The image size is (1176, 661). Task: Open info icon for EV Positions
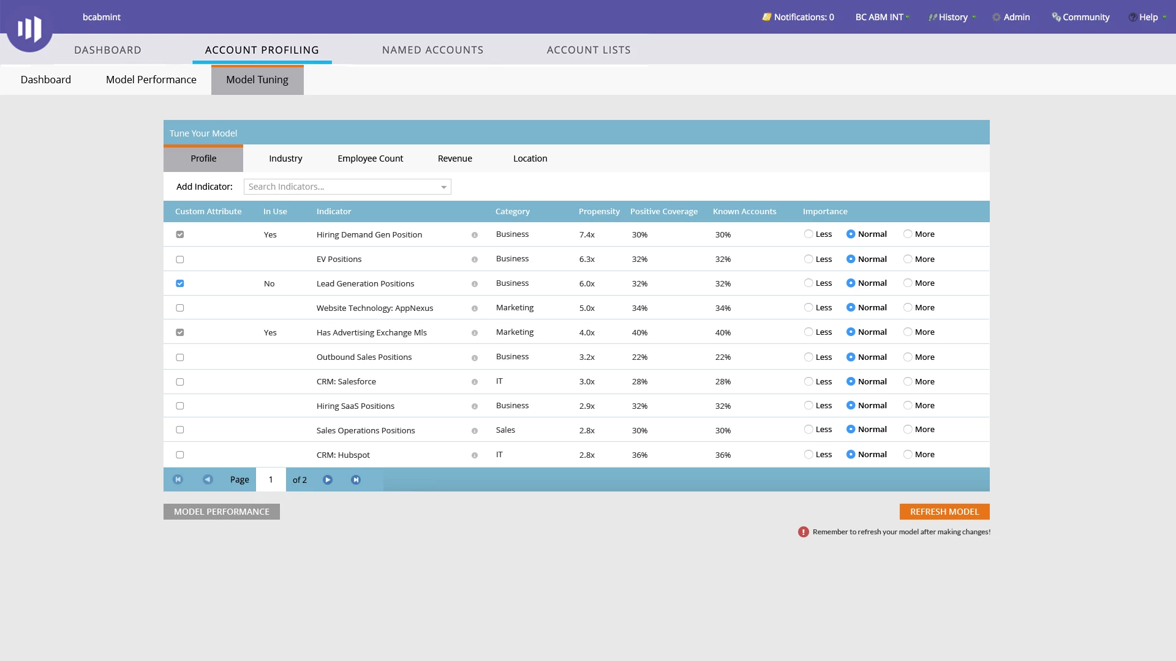pyautogui.click(x=474, y=260)
